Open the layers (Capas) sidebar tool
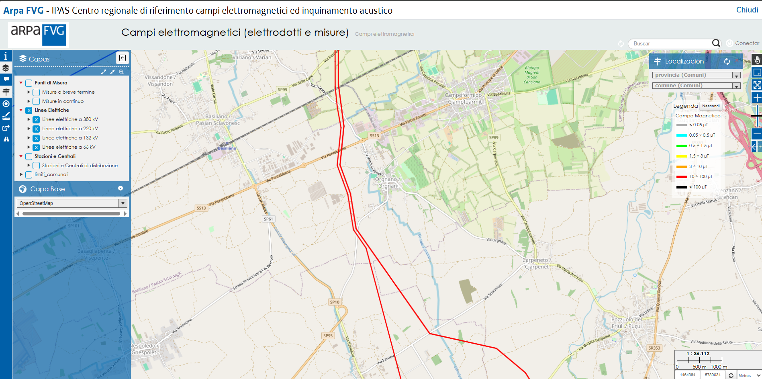 (6, 68)
